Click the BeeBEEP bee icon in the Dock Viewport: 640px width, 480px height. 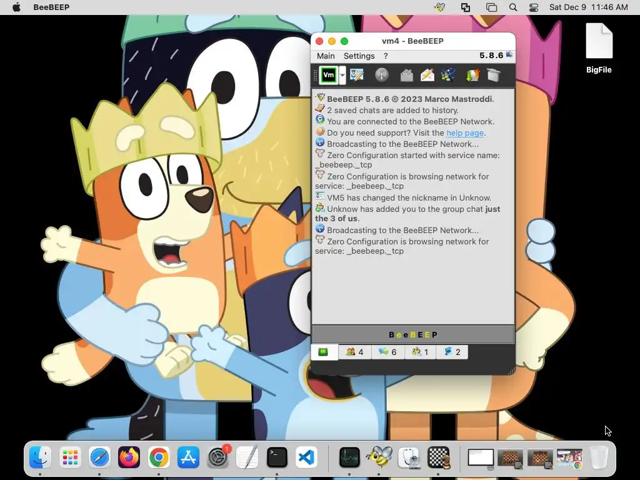point(379,457)
